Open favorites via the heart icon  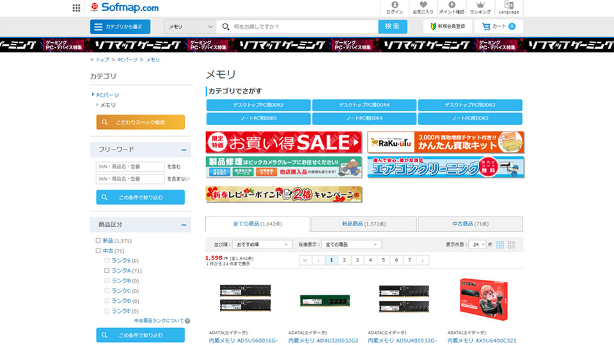coord(423,6)
